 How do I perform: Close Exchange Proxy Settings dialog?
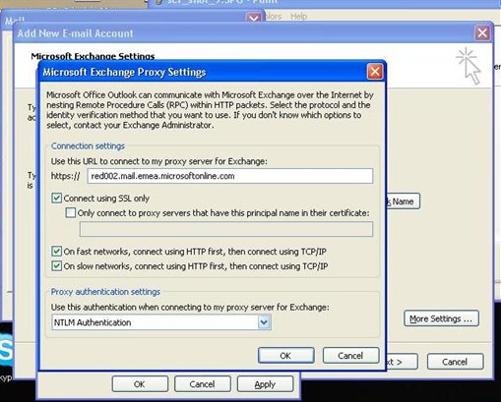375,72
